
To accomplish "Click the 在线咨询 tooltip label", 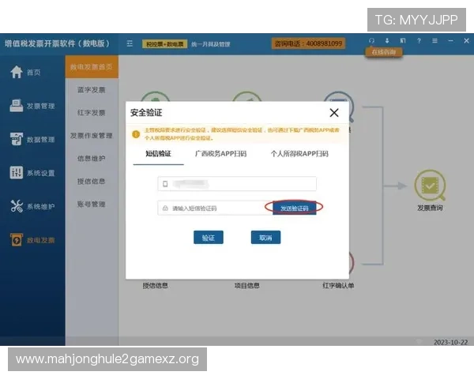I will (384, 52).
